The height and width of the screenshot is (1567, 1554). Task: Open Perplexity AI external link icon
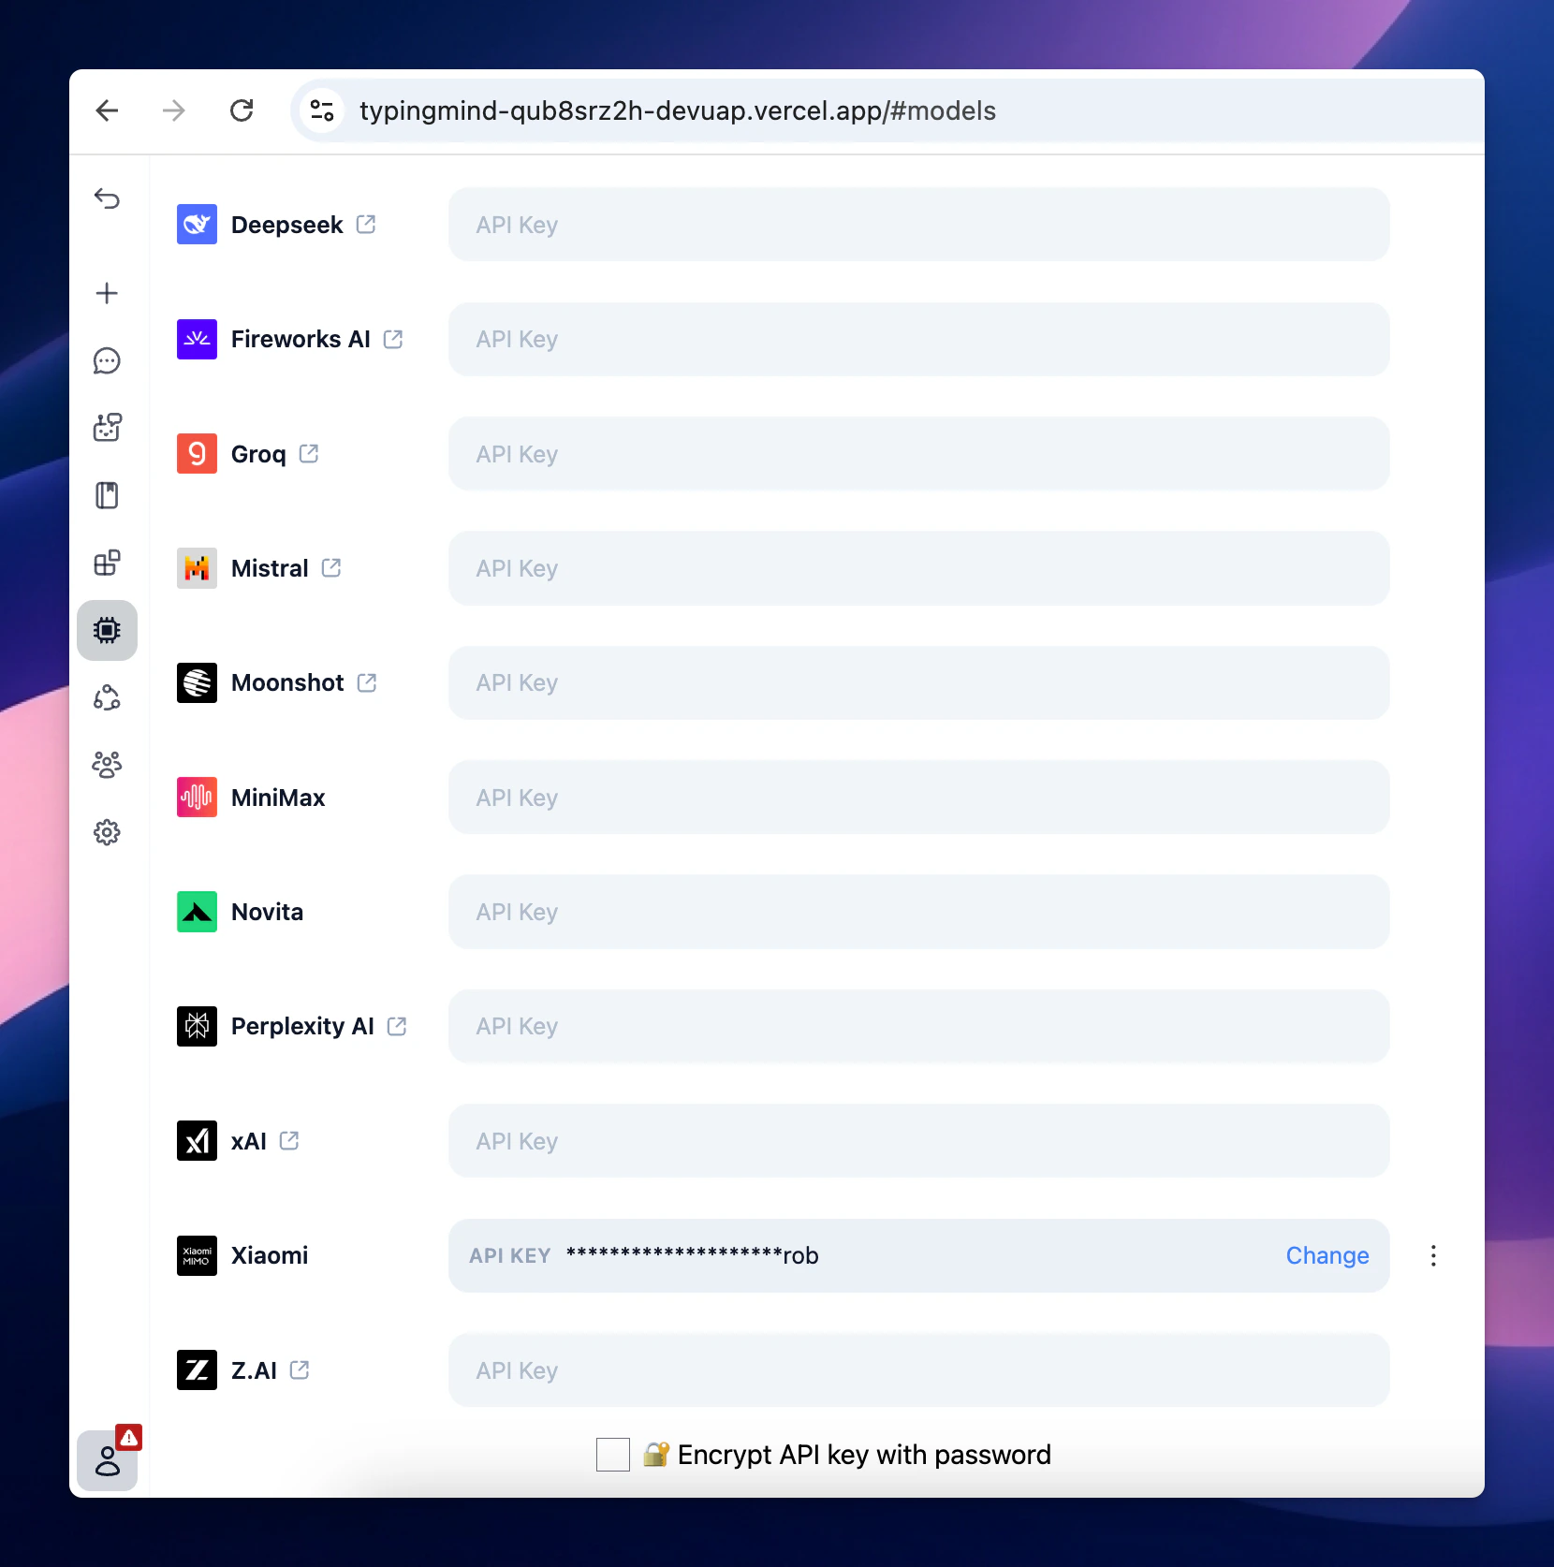pyautogui.click(x=397, y=1026)
